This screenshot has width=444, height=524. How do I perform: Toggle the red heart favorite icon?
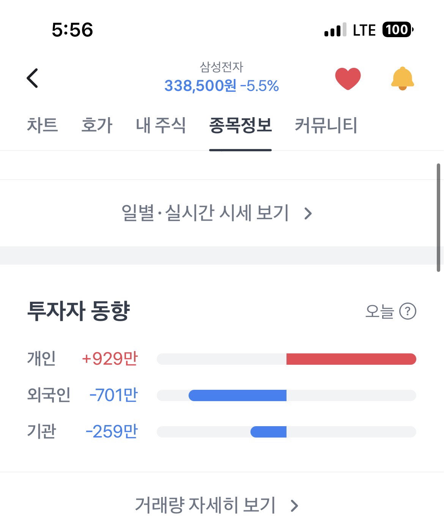[x=348, y=78]
